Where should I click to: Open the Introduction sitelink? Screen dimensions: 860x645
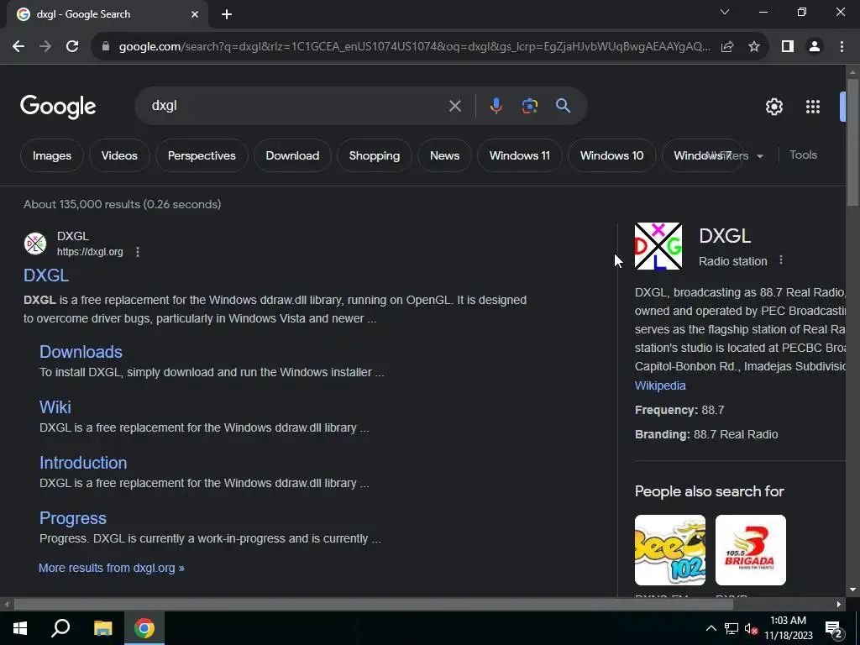pos(83,463)
